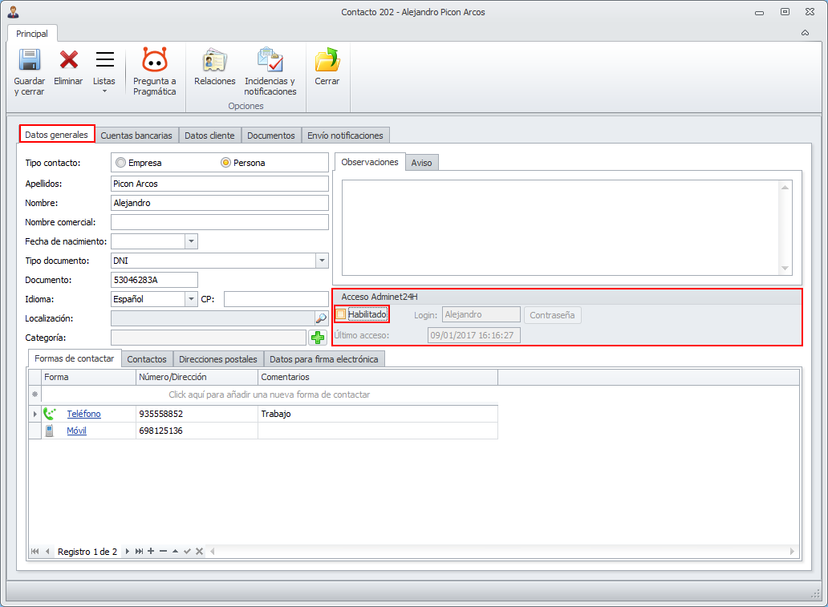The height and width of the screenshot is (607, 828).
Task: Click the Guardar y cerrar save icon
Action: pos(30,59)
